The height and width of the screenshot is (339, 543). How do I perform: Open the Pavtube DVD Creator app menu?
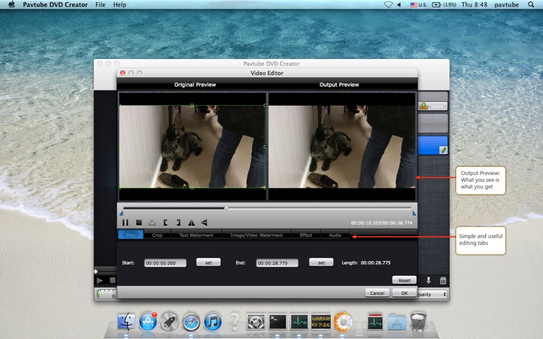tap(55, 5)
